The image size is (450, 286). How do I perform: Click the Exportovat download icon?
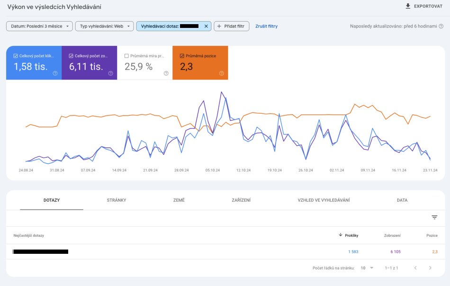[408, 6]
